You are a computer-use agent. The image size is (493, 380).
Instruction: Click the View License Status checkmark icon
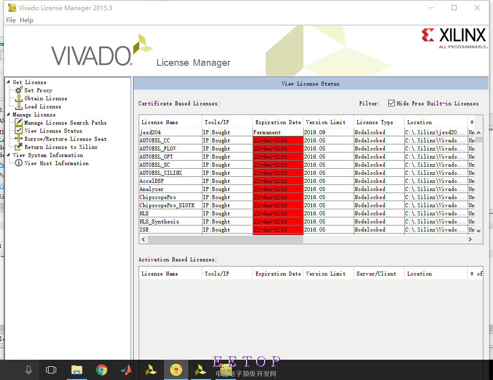pyautogui.click(x=19, y=131)
